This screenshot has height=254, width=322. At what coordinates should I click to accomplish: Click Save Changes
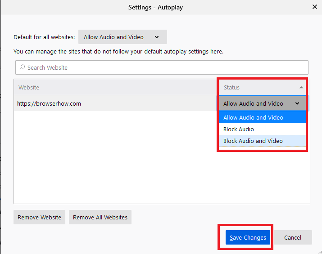[248, 237]
